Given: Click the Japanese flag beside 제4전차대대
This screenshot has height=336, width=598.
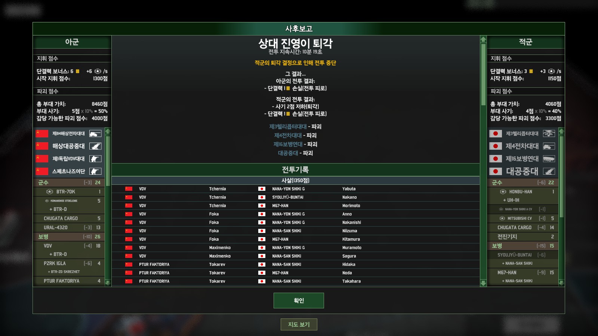Looking at the screenshot, I should pos(496,146).
